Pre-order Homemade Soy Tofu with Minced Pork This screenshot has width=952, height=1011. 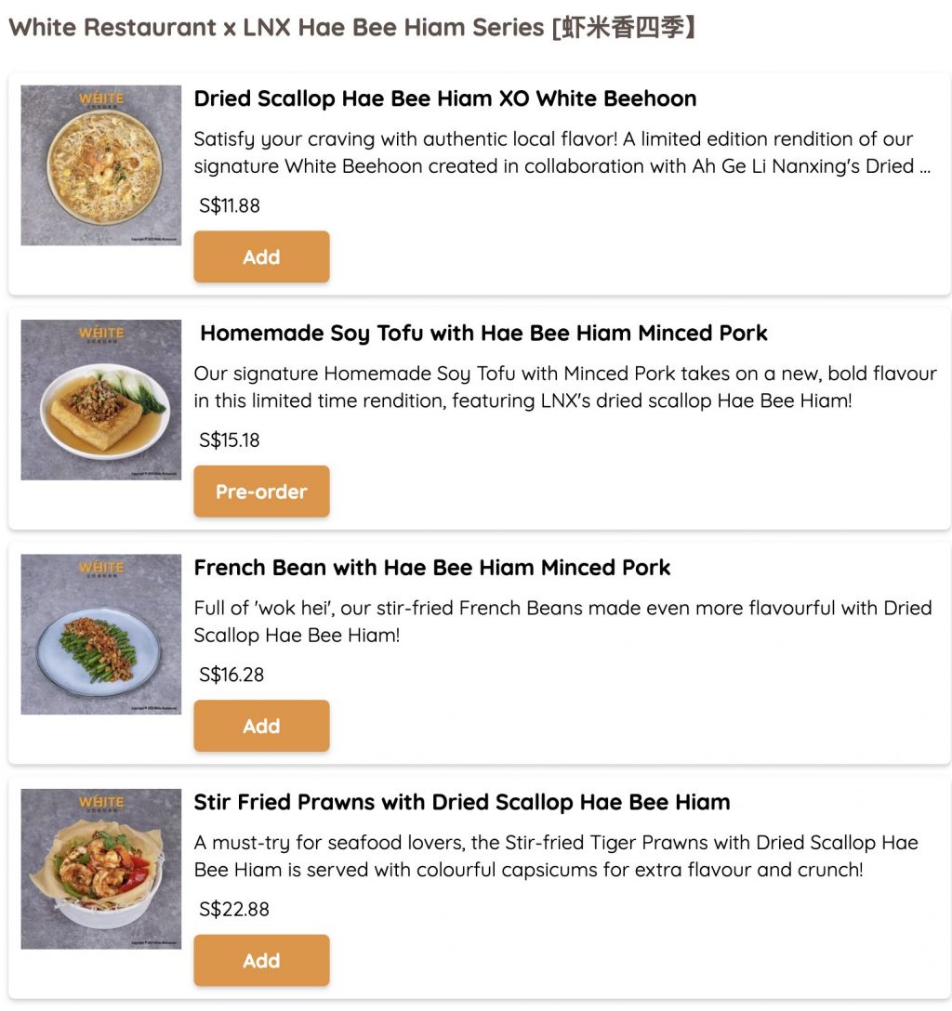coord(261,492)
